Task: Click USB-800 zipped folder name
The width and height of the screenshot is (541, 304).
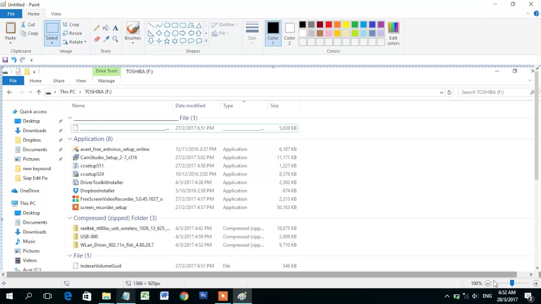Action: [x=89, y=236]
